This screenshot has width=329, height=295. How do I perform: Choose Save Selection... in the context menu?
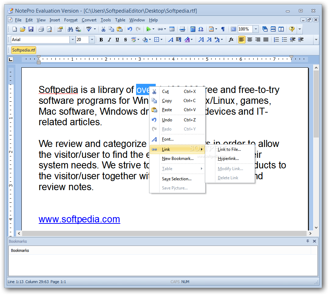point(177,179)
